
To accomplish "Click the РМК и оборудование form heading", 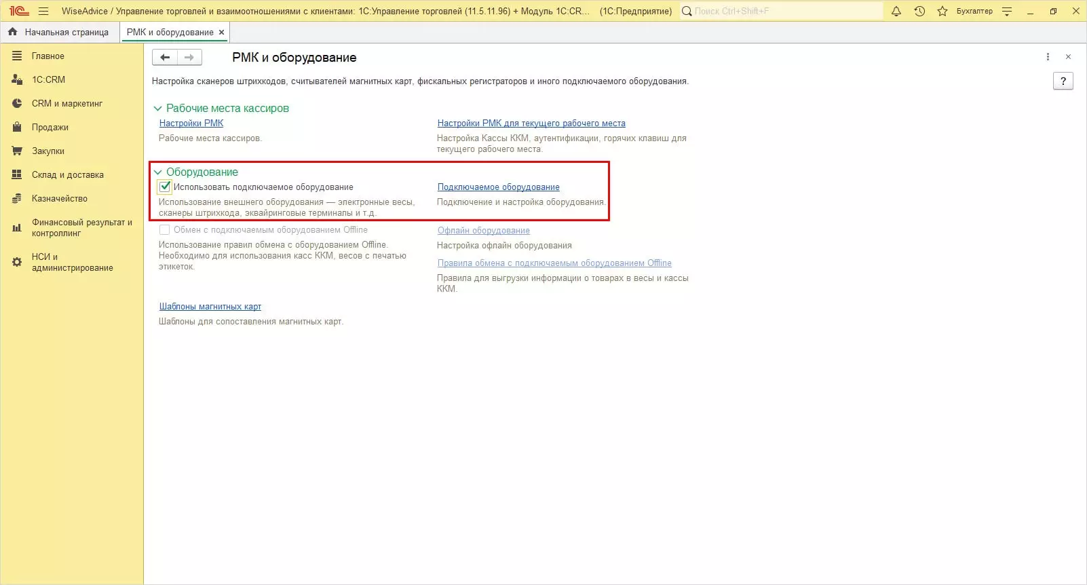I will [294, 58].
